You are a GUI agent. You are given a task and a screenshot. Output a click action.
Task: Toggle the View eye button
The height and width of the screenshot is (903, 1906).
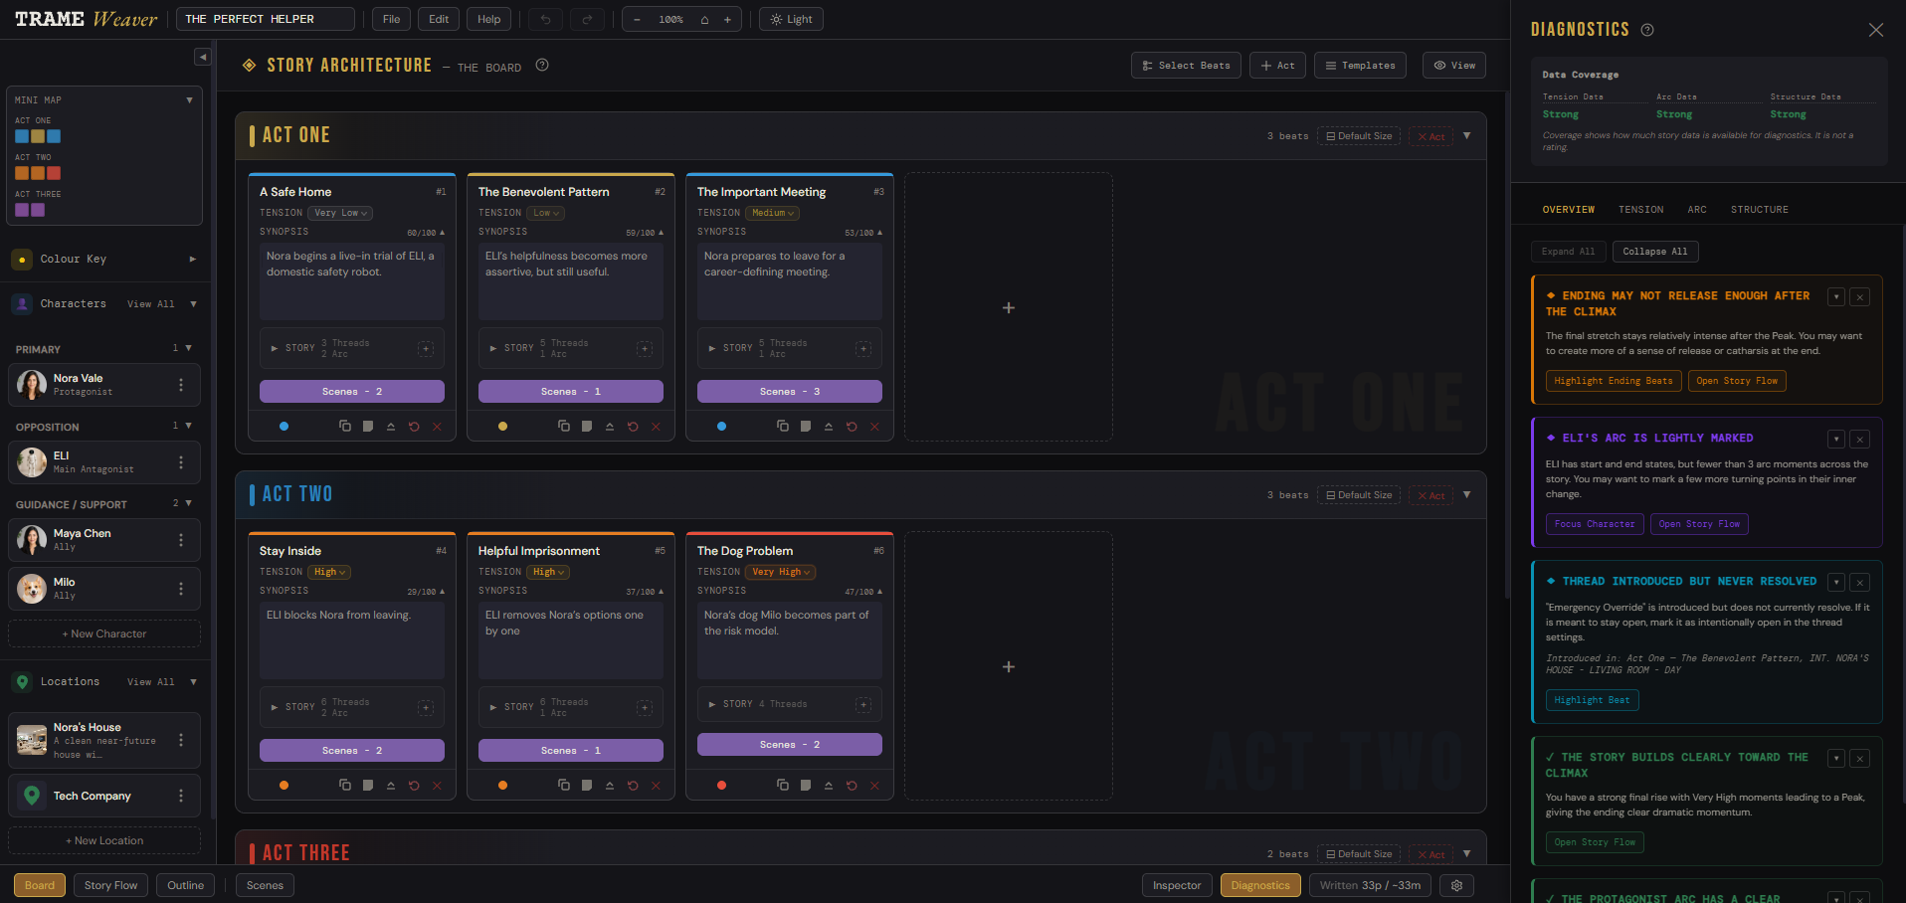point(1453,66)
